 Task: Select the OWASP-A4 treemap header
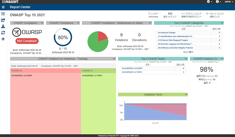[x=45, y=71]
